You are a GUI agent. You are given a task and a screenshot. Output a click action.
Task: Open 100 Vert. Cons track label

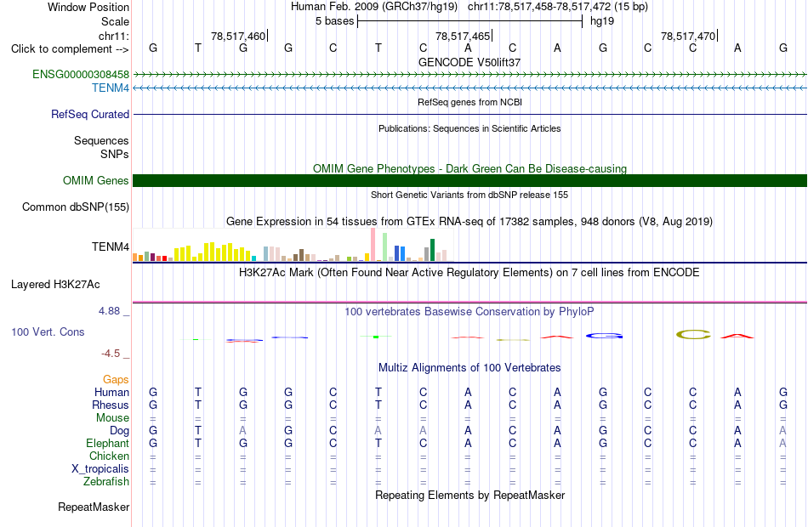coord(48,332)
